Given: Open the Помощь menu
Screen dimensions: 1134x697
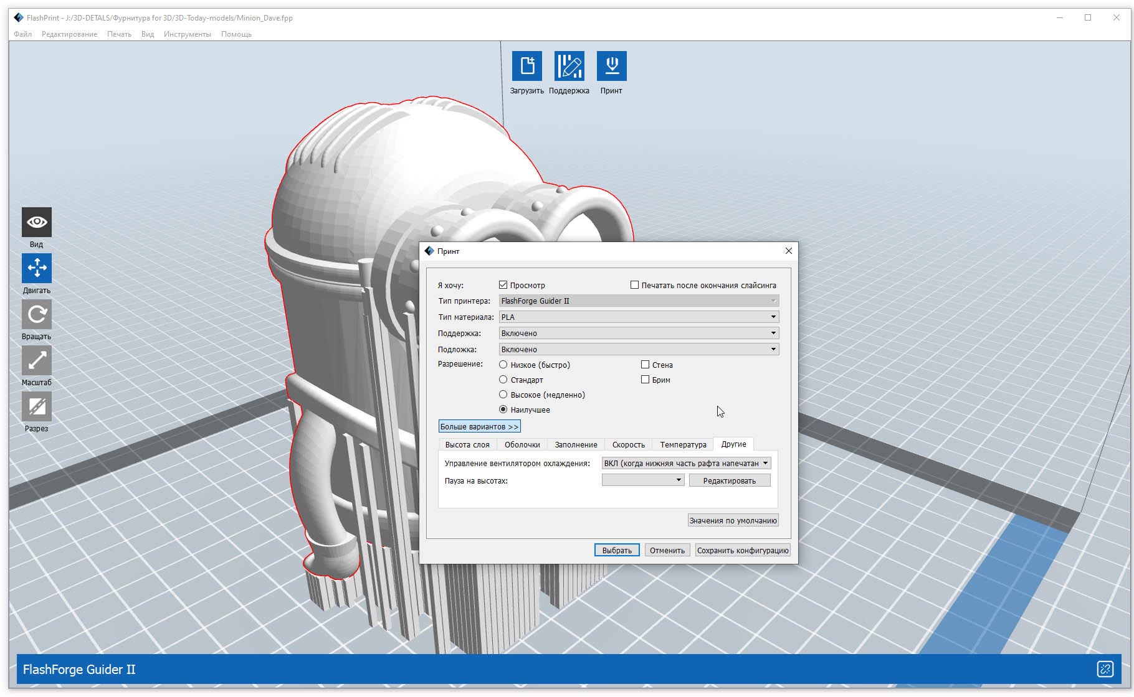Looking at the screenshot, I should 236,34.
